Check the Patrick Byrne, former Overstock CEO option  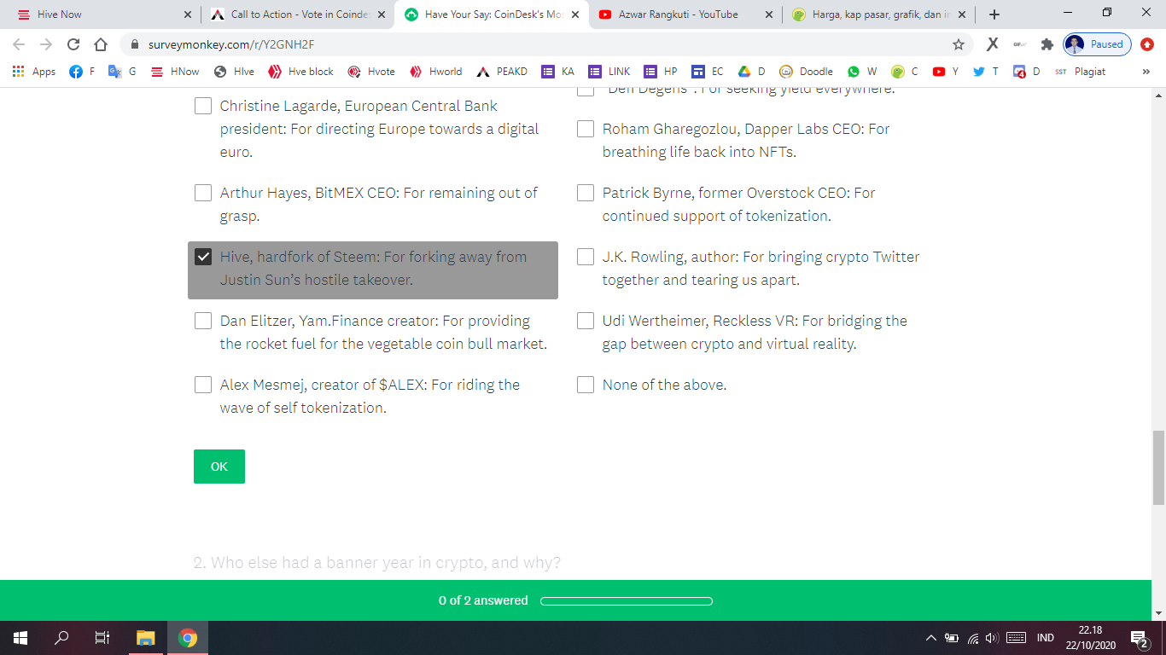pos(586,193)
